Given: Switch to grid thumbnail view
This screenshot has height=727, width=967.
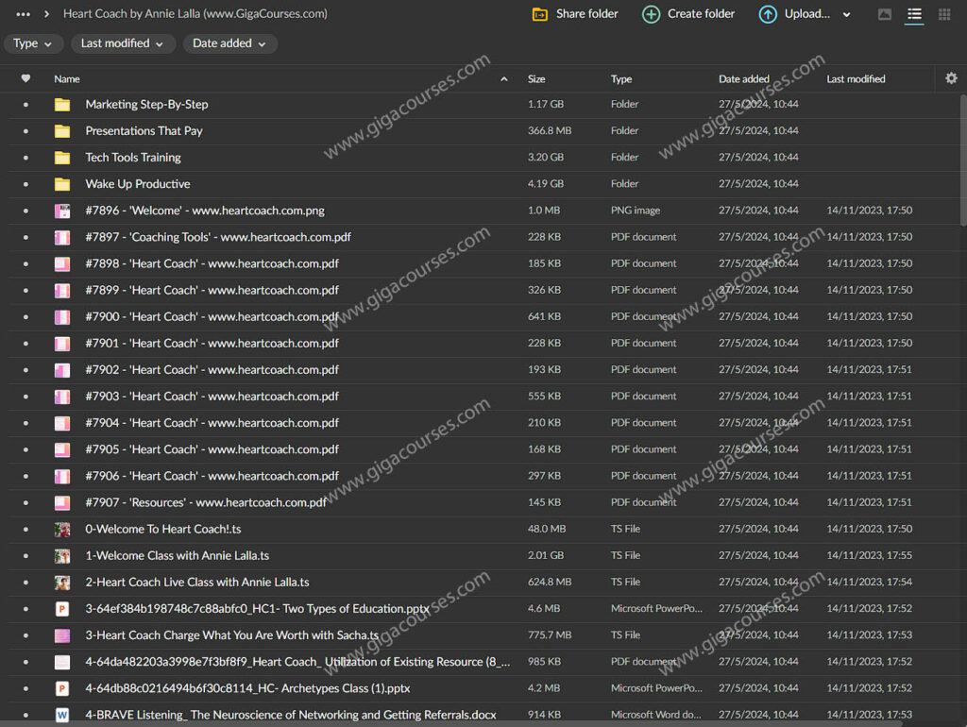Looking at the screenshot, I should point(944,14).
